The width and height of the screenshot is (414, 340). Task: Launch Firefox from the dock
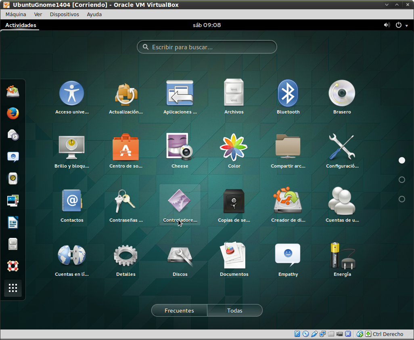pyautogui.click(x=13, y=113)
